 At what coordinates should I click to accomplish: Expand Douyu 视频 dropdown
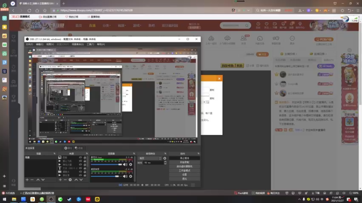pyautogui.click(x=122, y=26)
